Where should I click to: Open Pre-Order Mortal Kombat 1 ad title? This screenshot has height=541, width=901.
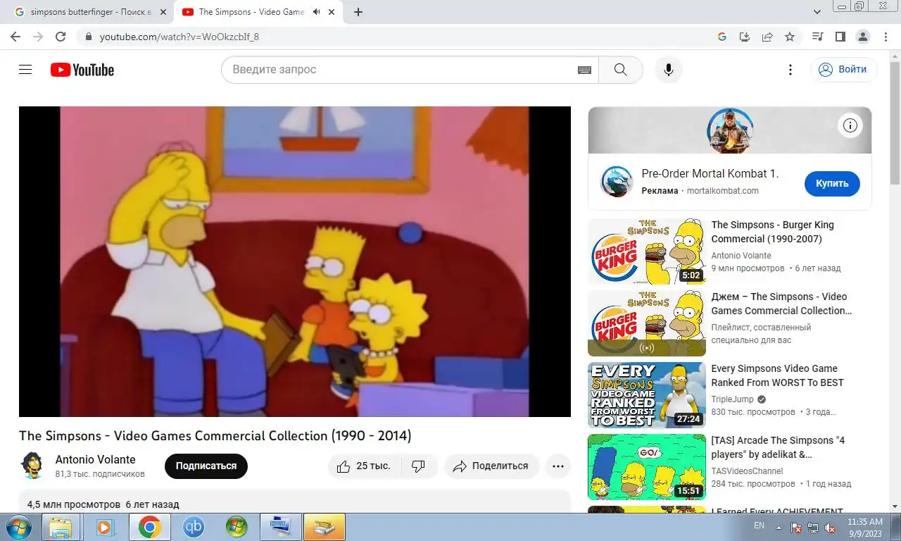[710, 174]
